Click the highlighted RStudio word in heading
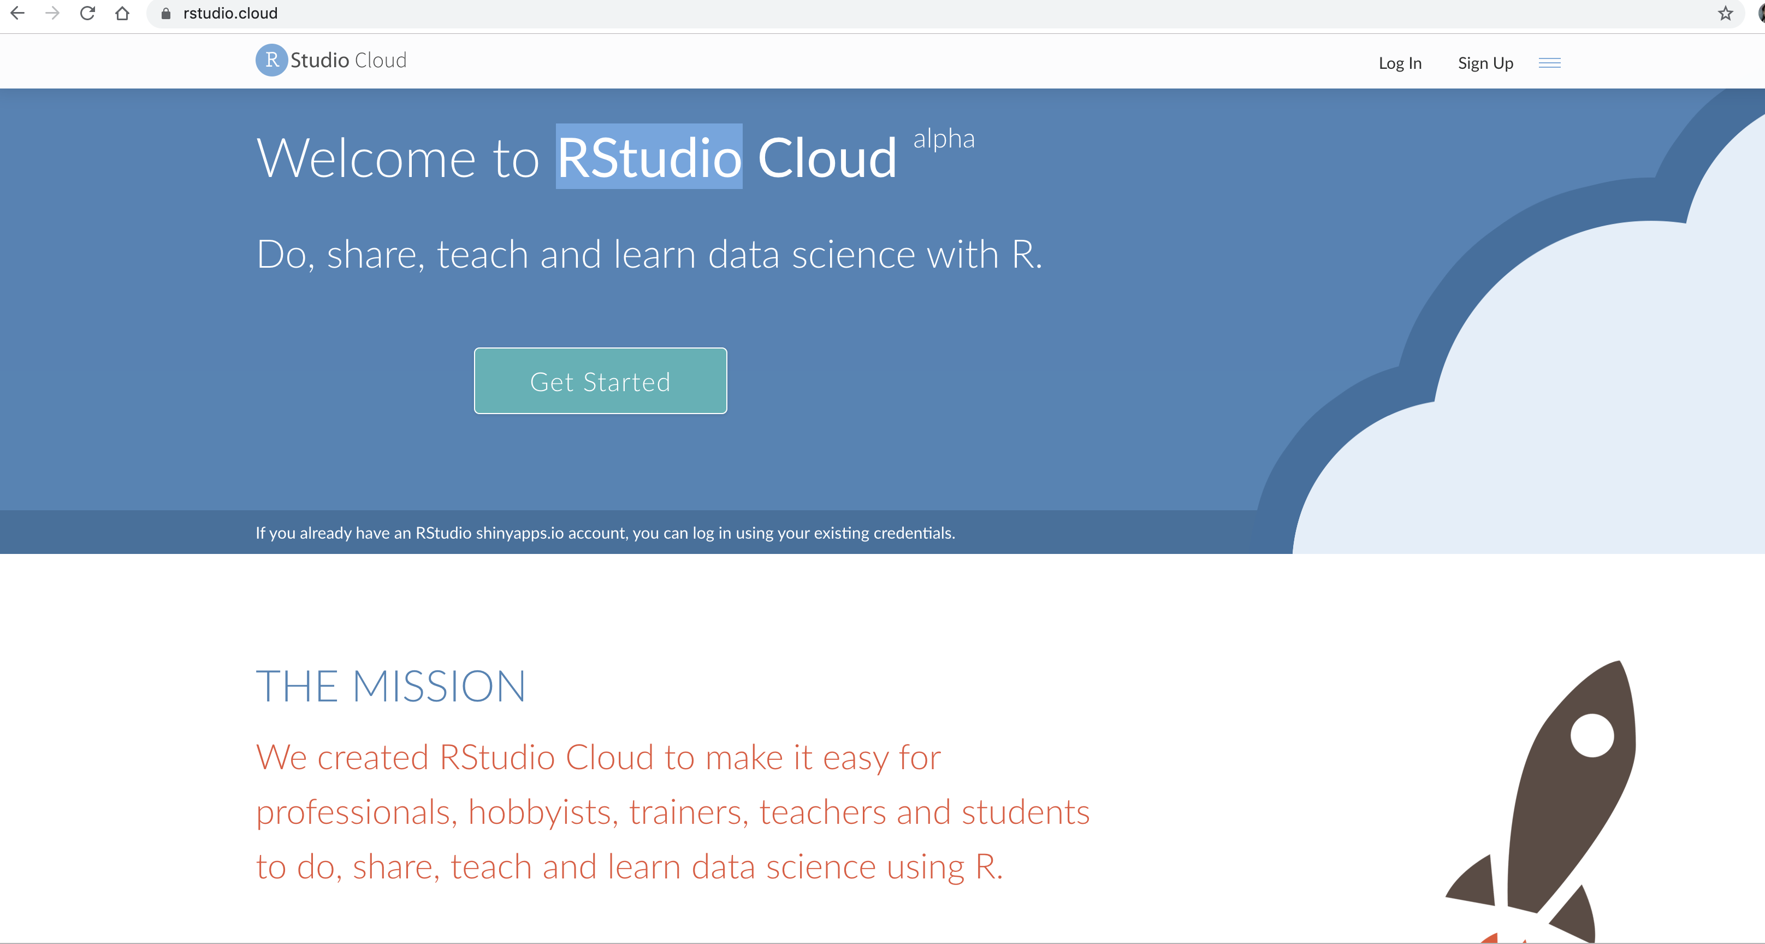Screen dimensions: 1765x944 649,157
